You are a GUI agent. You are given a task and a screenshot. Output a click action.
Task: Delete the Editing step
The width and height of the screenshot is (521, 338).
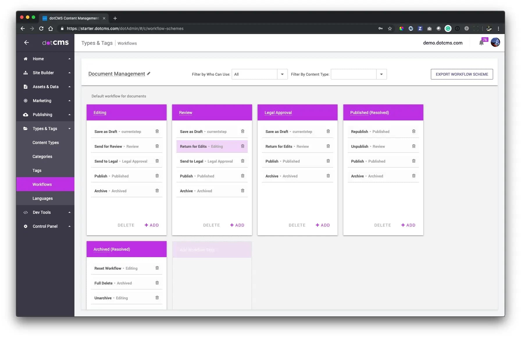pyautogui.click(x=126, y=225)
